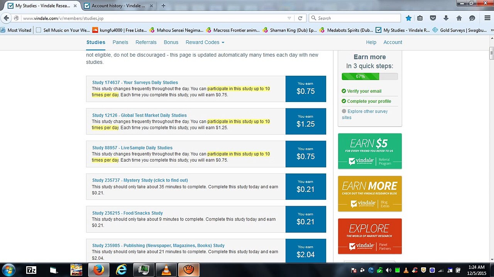Open the Sell Music on Your We... bookmark
494x277 pixels.
(63, 30)
